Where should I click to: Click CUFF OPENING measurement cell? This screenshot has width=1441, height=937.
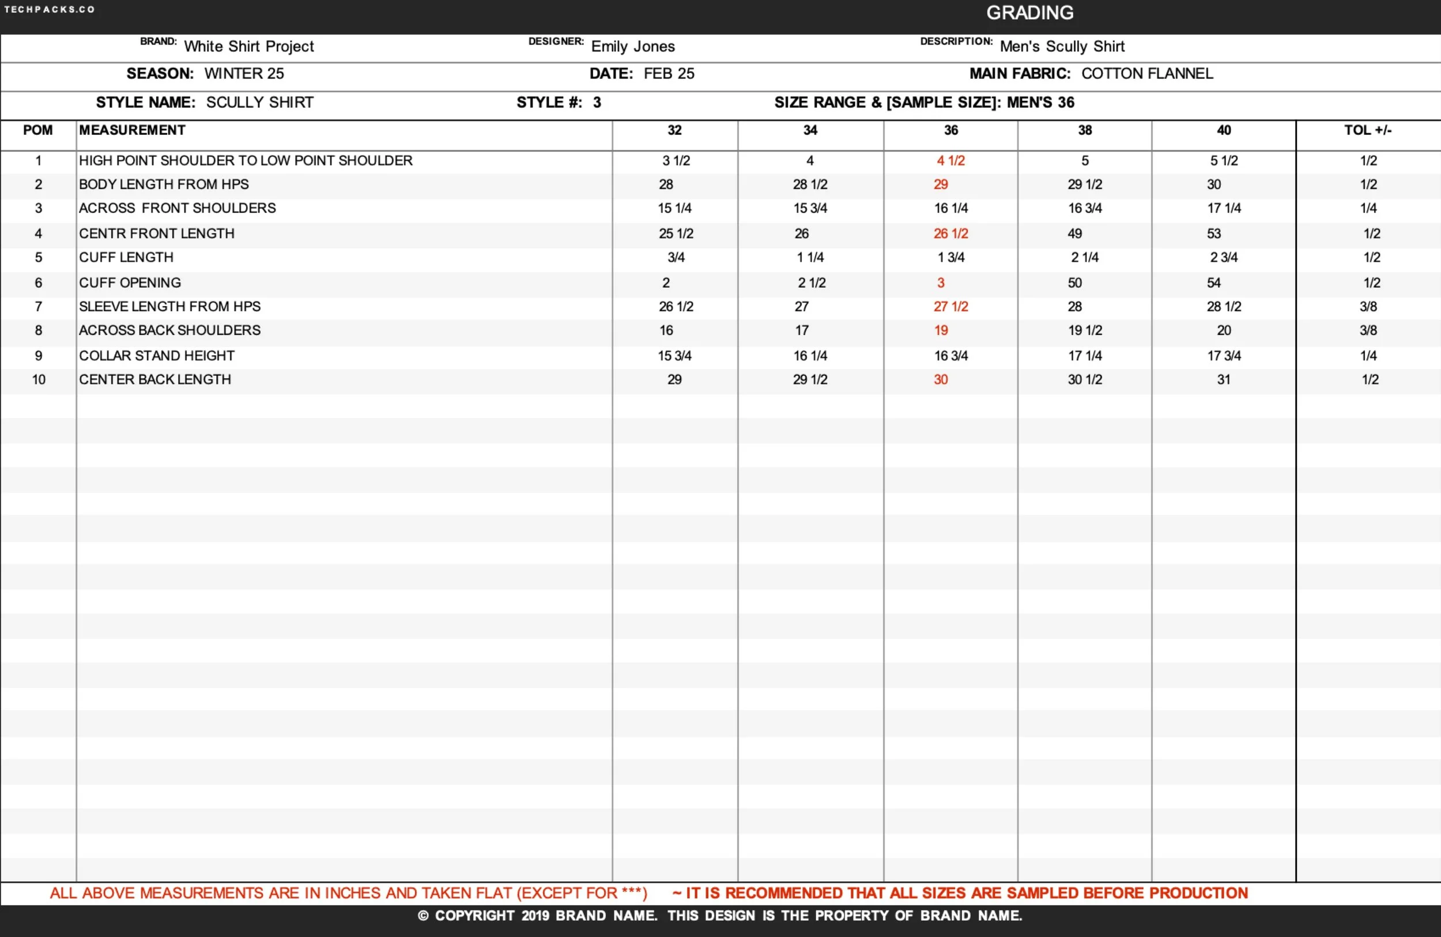click(130, 283)
